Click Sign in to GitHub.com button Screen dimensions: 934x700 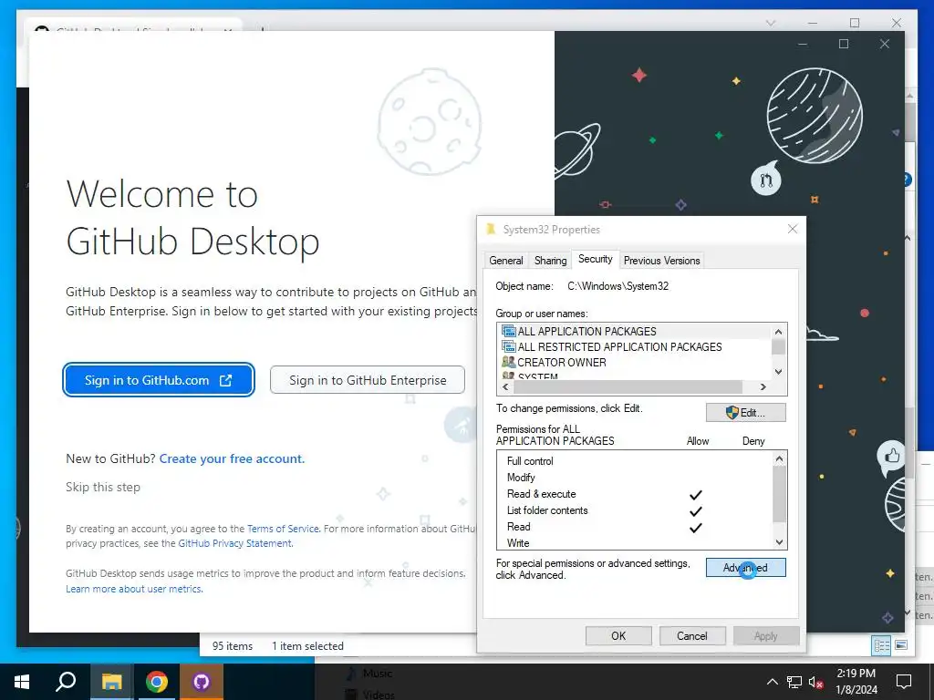click(159, 380)
